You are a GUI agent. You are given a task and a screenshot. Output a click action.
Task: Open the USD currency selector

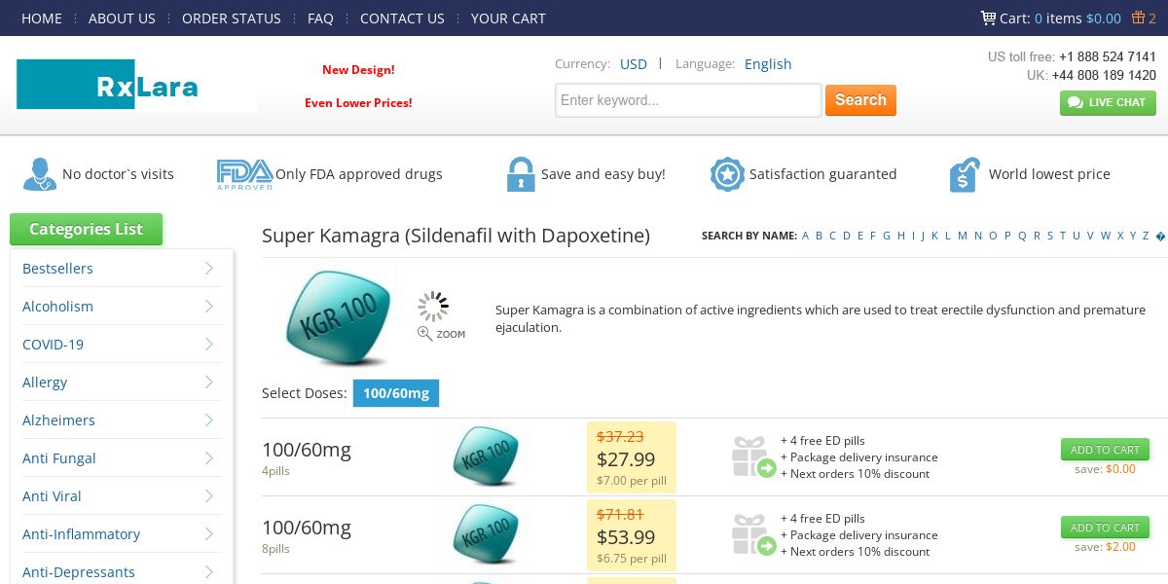pyautogui.click(x=634, y=64)
